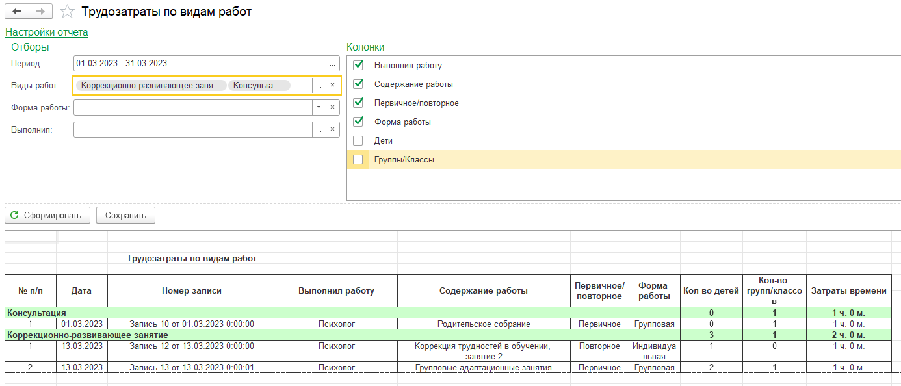Click the Коррекция трудностей в обучении cell
This screenshot has width=901, height=386.
coord(484,351)
